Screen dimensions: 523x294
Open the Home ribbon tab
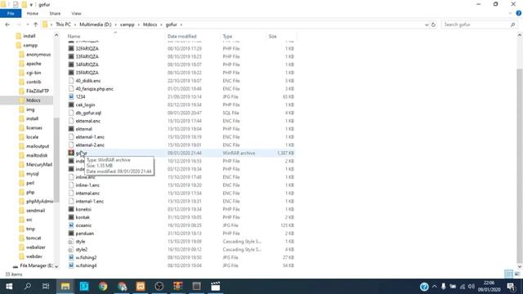pos(33,13)
